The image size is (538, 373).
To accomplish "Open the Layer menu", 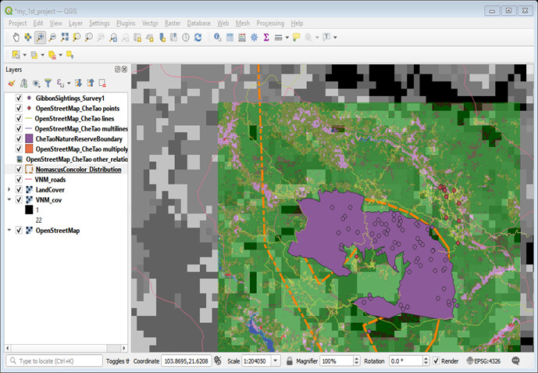I will 76,23.
